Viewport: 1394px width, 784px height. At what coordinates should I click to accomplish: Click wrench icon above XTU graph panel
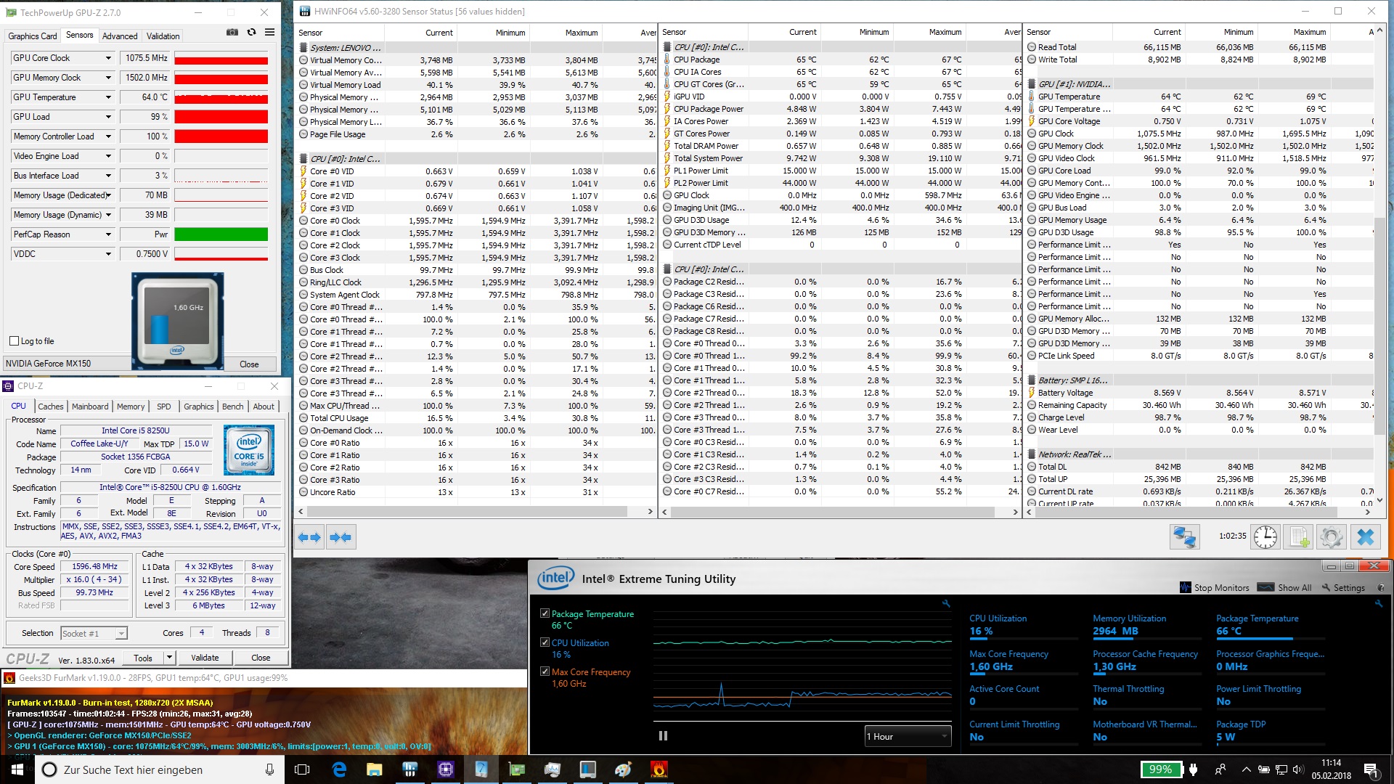point(946,603)
